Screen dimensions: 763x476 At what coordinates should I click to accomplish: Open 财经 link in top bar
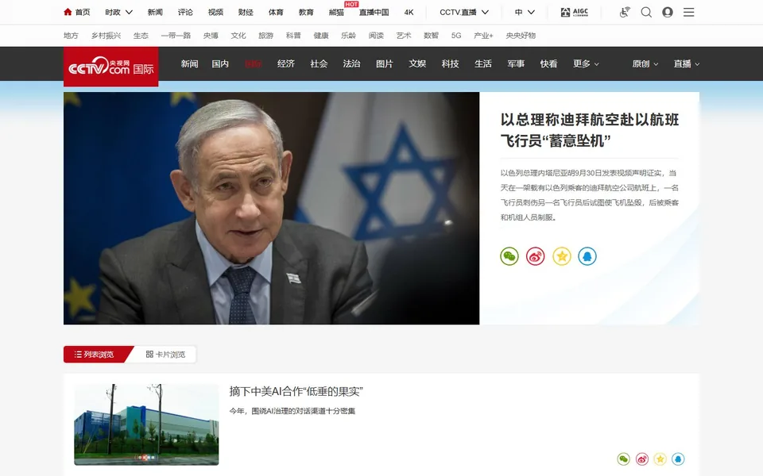pos(246,12)
